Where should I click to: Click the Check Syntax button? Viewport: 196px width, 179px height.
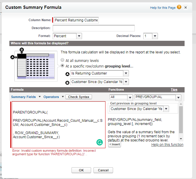coord(79,97)
